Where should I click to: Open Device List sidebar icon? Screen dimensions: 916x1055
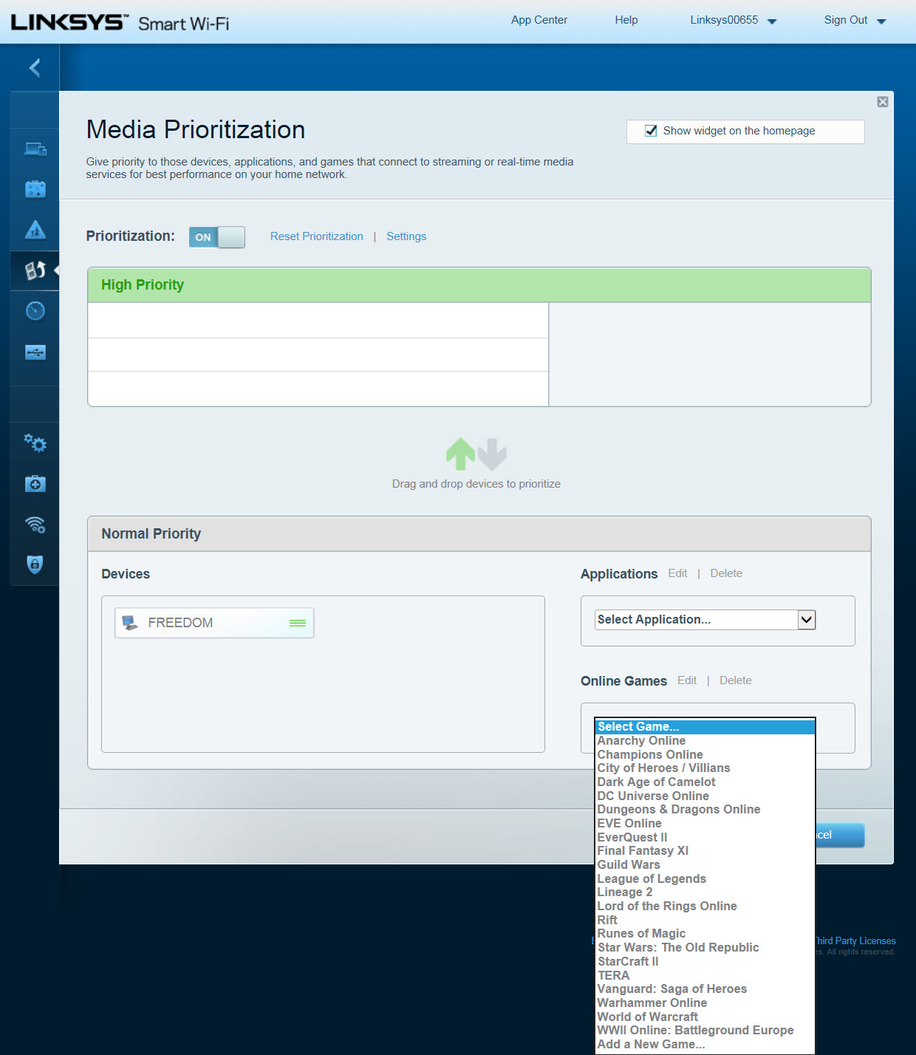(x=35, y=149)
